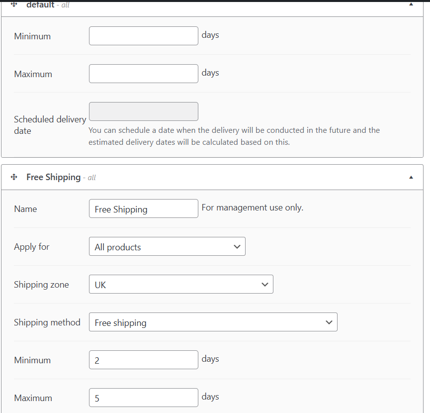Click the empty Maximum days field in default

click(143, 74)
